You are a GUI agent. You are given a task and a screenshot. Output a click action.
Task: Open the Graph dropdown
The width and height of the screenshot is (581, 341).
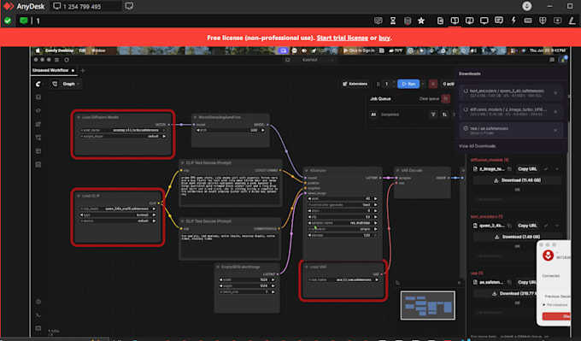tap(66, 84)
